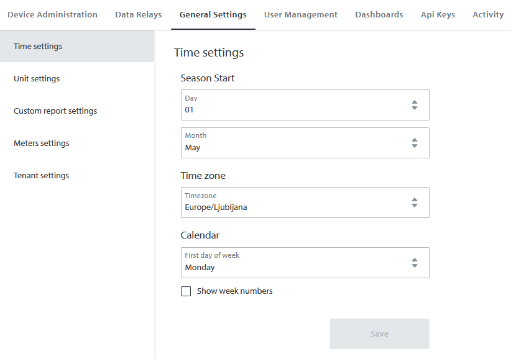Select Meters settings from sidebar
The width and height of the screenshot is (511, 359).
41,143
